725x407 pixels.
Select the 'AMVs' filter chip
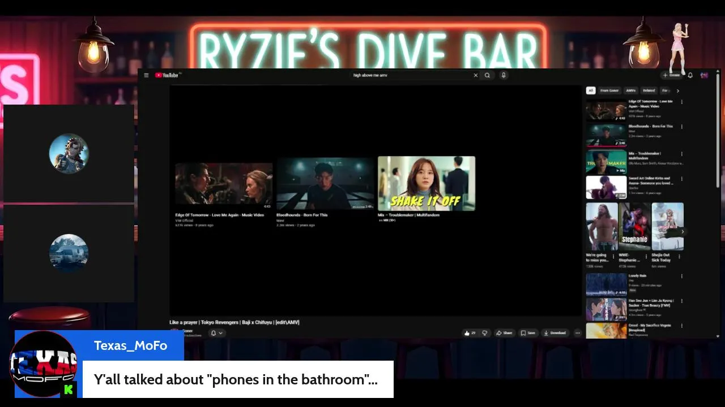point(630,90)
